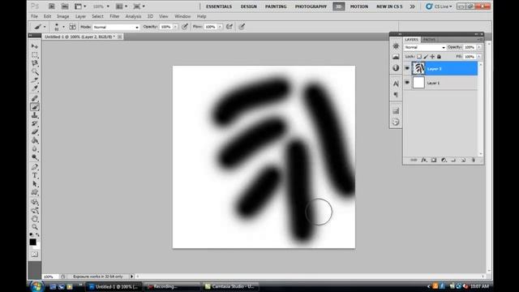Toggle lock all
Viewport: 519px width, 292px height.
(x=439, y=57)
